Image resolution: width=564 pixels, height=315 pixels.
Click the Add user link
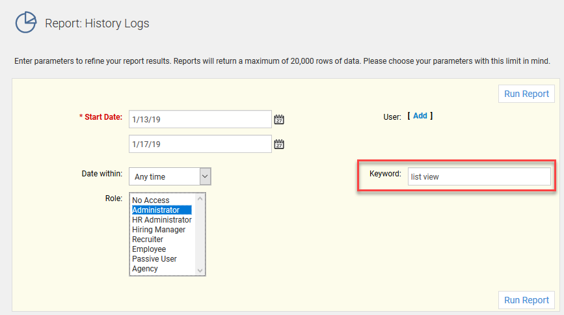point(420,116)
